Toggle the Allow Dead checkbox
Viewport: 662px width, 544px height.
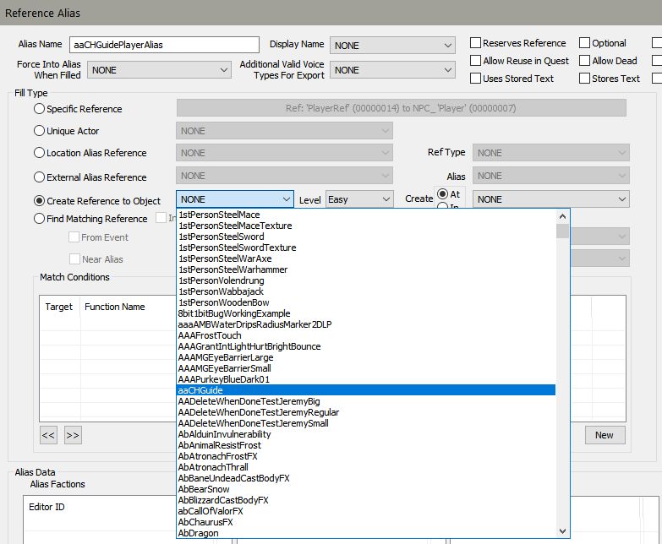tap(585, 61)
